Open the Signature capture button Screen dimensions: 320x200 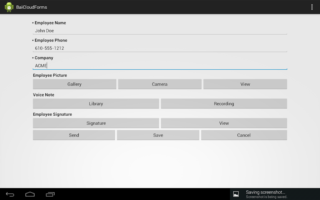pyautogui.click(x=96, y=123)
